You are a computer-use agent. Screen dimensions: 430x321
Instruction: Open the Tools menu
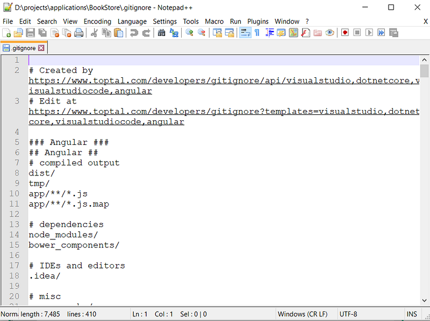point(191,21)
